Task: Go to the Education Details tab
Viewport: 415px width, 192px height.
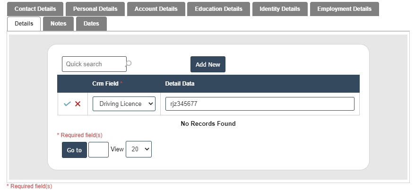Action: 218,9
